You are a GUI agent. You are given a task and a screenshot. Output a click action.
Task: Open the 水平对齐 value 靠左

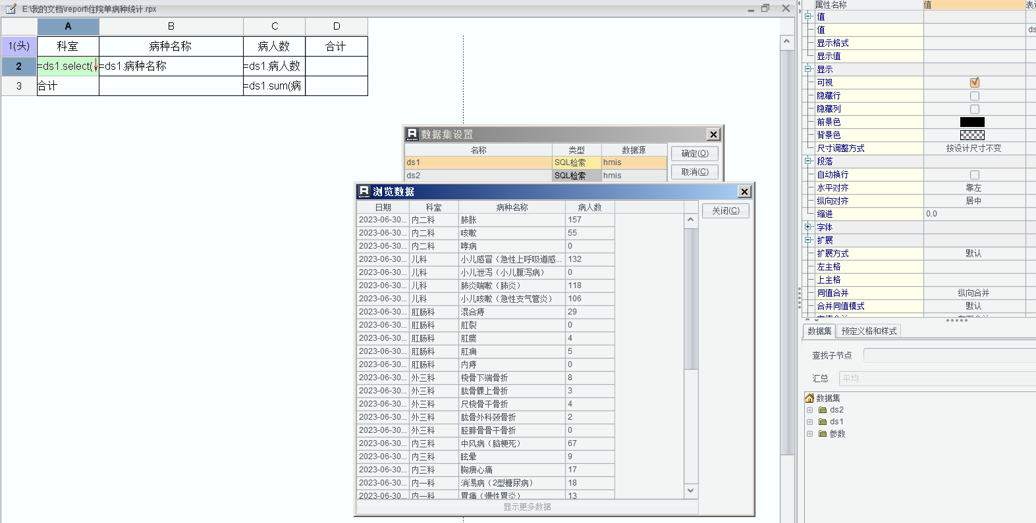click(974, 187)
